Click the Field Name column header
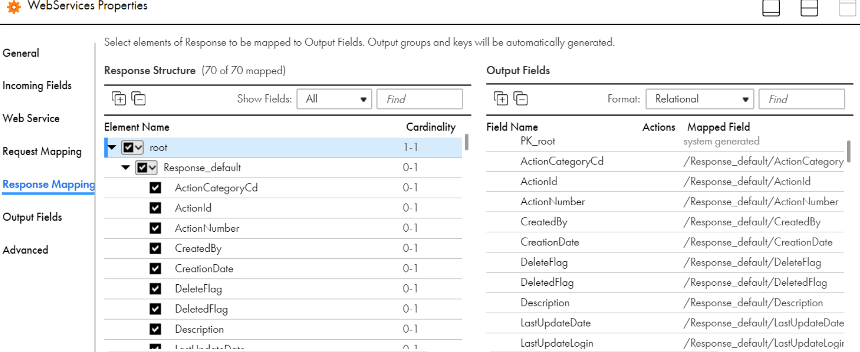Screen dimensions: 860x352 (x=512, y=127)
